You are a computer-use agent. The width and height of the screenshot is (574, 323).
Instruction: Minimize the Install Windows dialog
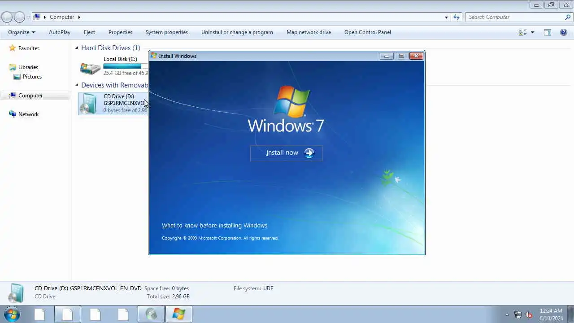(x=387, y=56)
